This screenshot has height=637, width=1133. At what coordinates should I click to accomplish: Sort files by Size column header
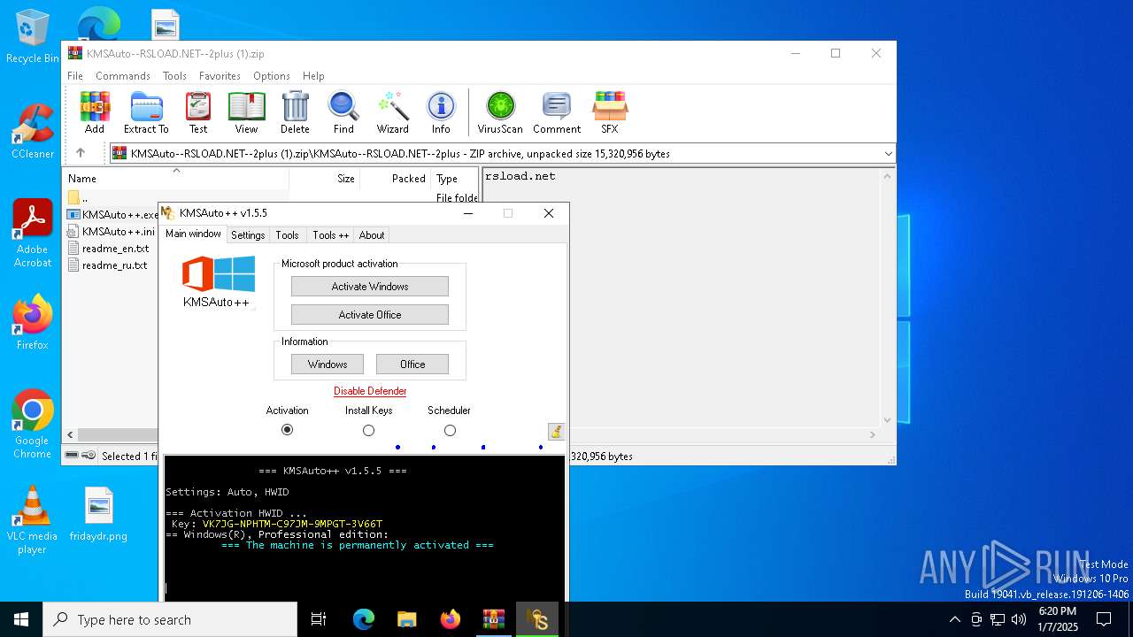click(x=325, y=179)
